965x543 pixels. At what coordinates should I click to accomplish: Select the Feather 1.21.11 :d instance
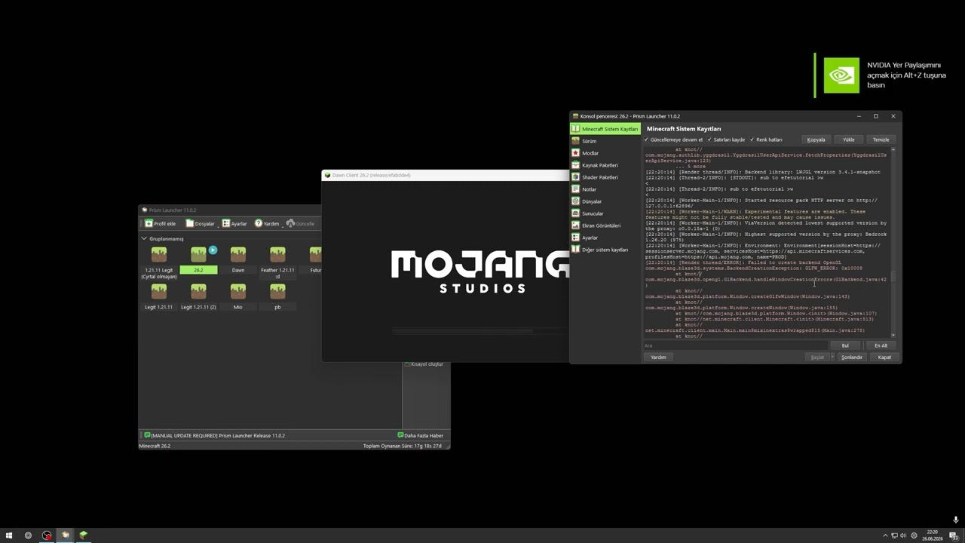tap(277, 262)
